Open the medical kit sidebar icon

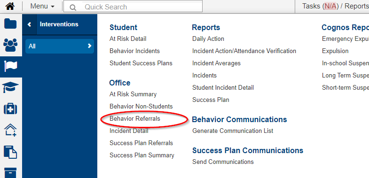point(10,109)
